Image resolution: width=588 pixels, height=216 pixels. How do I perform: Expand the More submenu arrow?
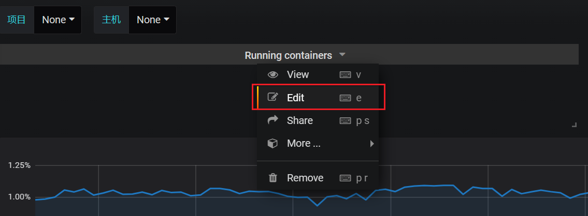[372, 143]
